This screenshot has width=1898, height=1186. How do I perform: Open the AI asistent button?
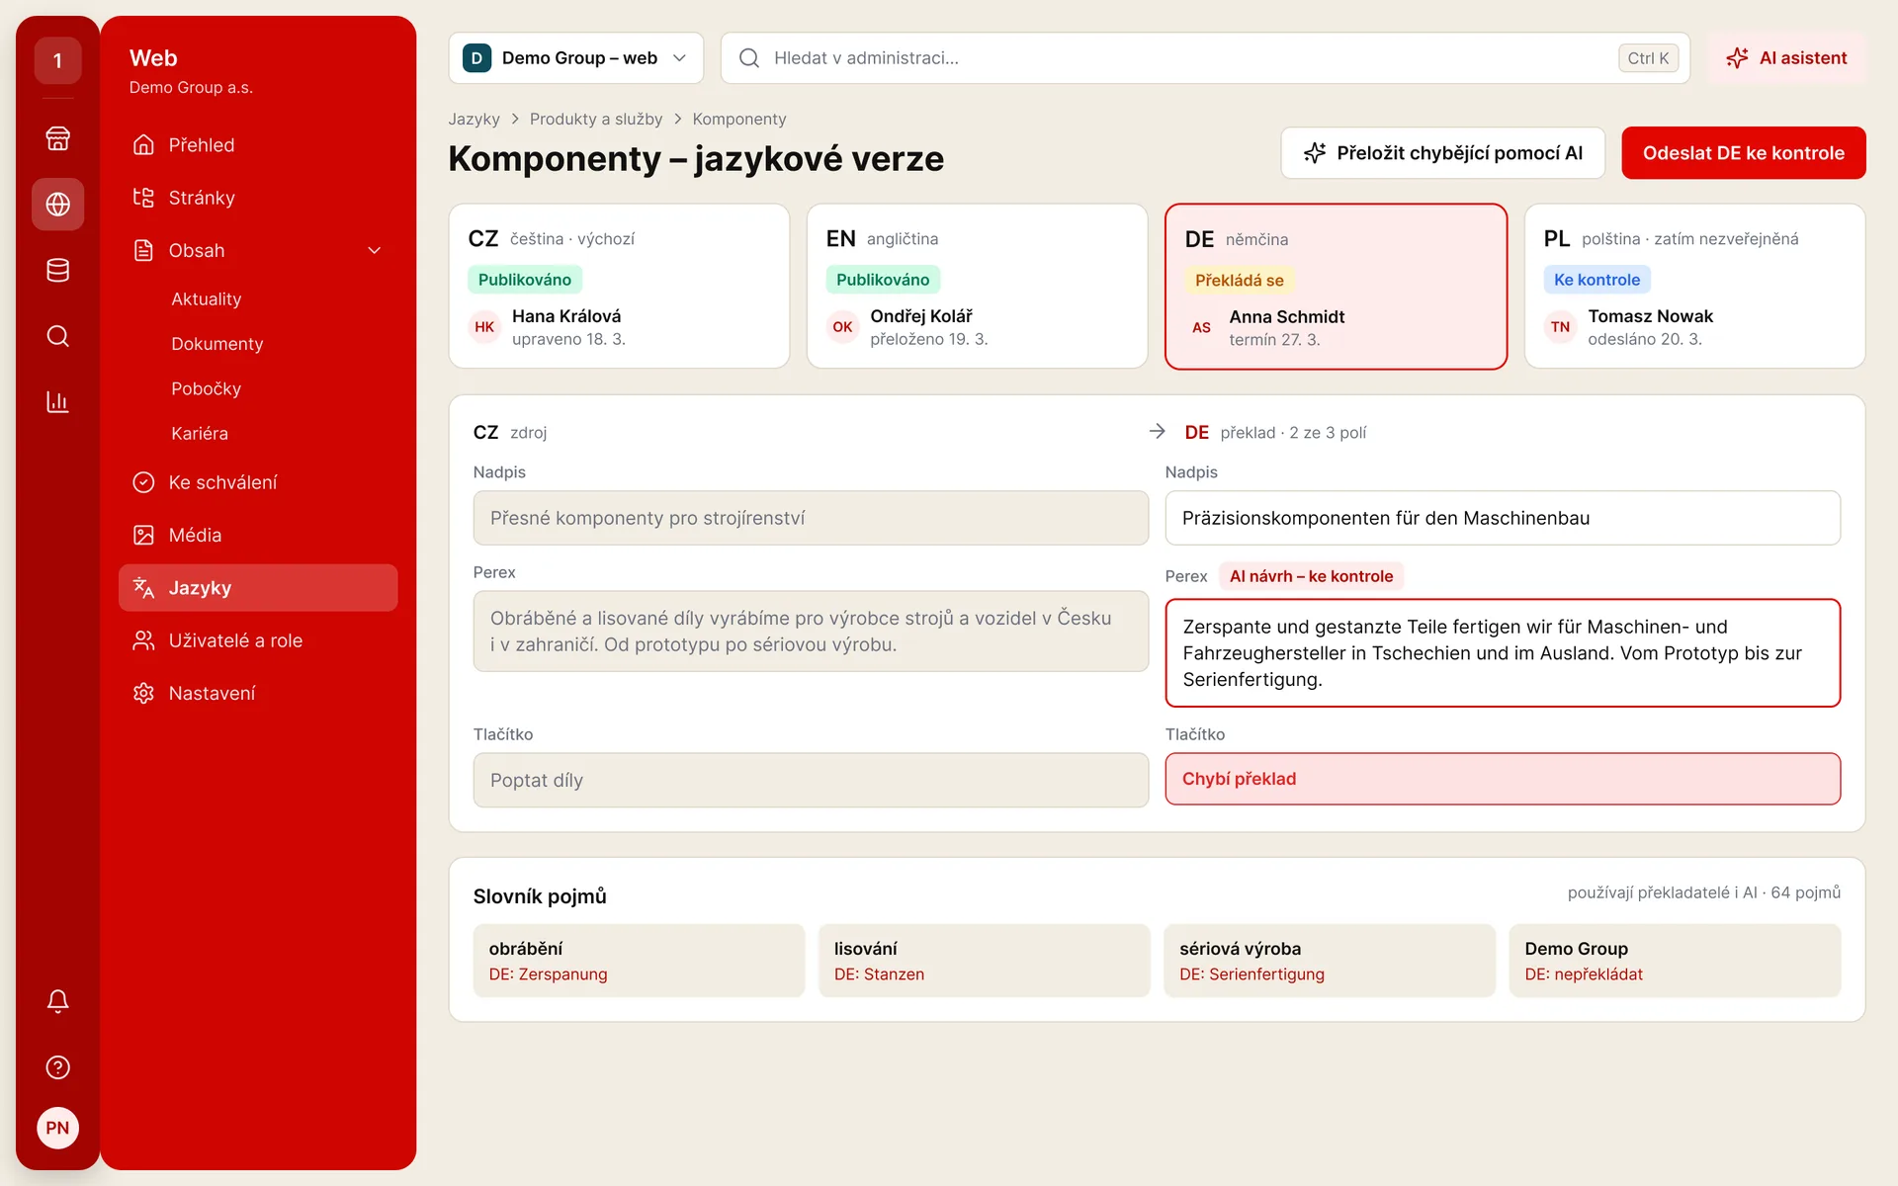pyautogui.click(x=1786, y=58)
